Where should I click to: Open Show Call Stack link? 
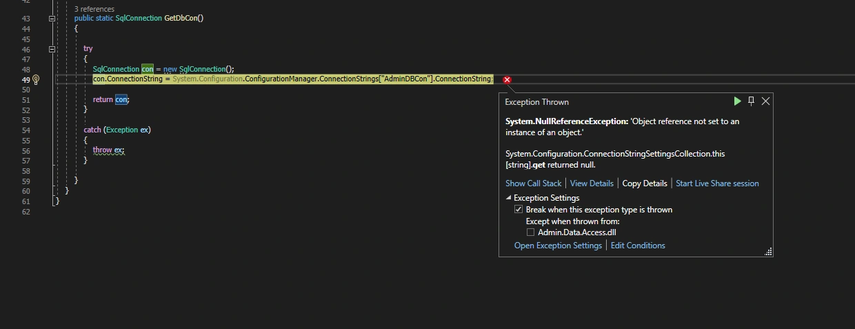pyautogui.click(x=534, y=183)
